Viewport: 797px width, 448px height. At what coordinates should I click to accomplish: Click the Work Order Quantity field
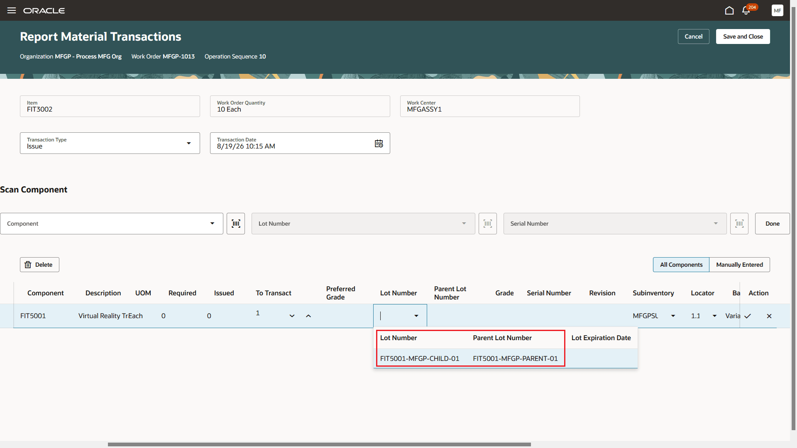coord(300,106)
